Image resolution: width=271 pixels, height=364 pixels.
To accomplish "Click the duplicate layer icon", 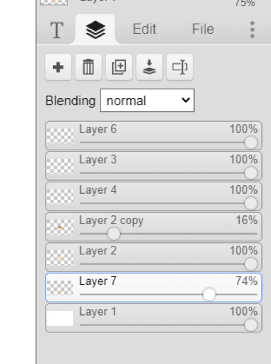I will click(x=119, y=67).
